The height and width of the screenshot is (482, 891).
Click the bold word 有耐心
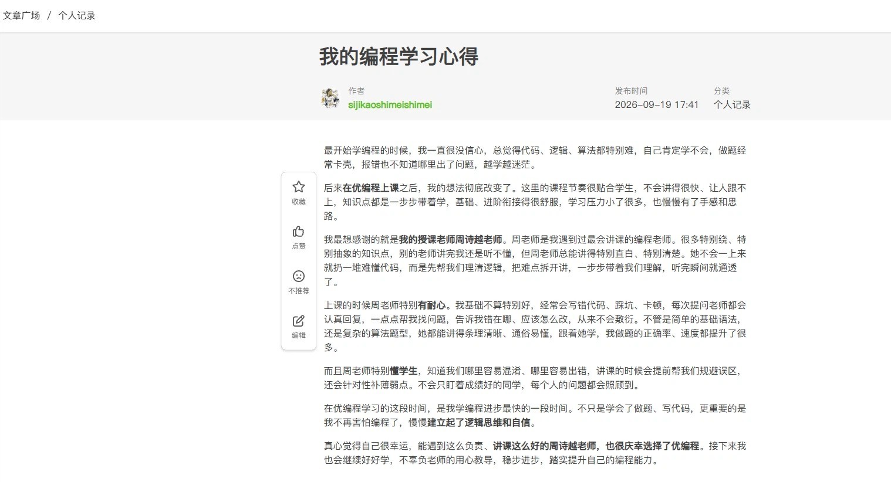[x=432, y=306]
